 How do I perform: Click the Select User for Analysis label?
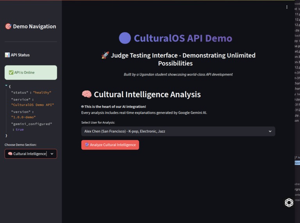(98, 122)
